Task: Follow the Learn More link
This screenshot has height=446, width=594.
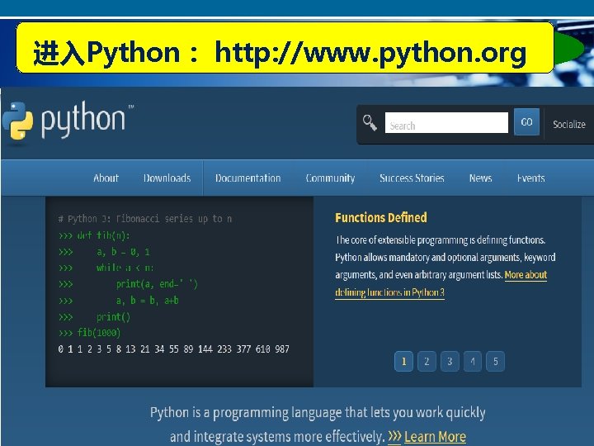Action: tap(435, 437)
